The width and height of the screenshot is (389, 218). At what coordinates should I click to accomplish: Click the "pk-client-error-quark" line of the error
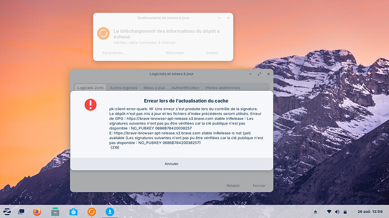tap(184, 109)
